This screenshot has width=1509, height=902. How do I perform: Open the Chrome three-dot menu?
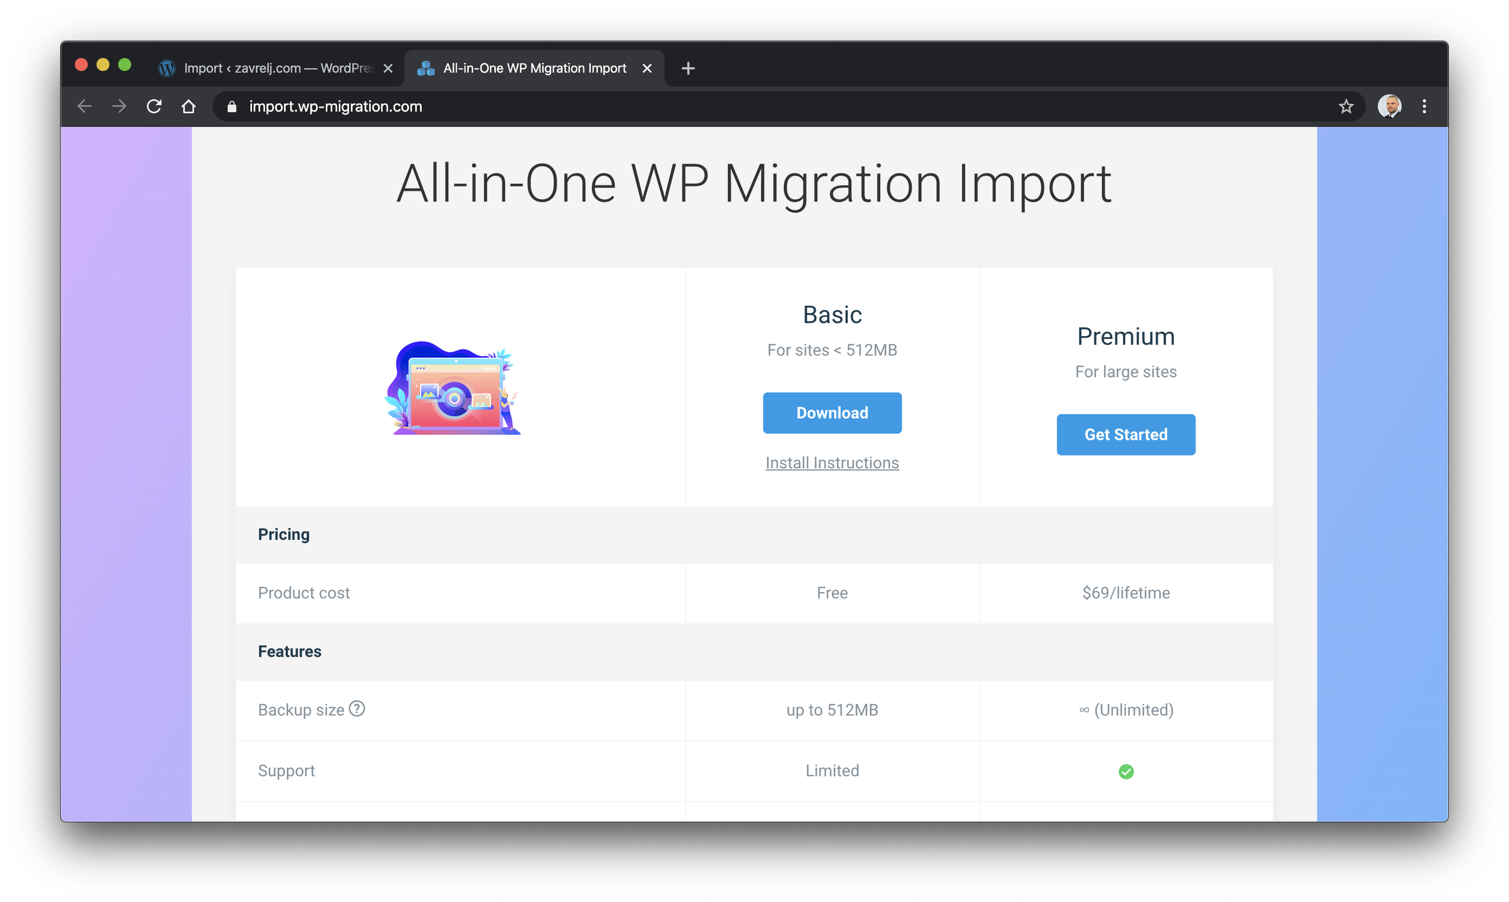tap(1424, 107)
